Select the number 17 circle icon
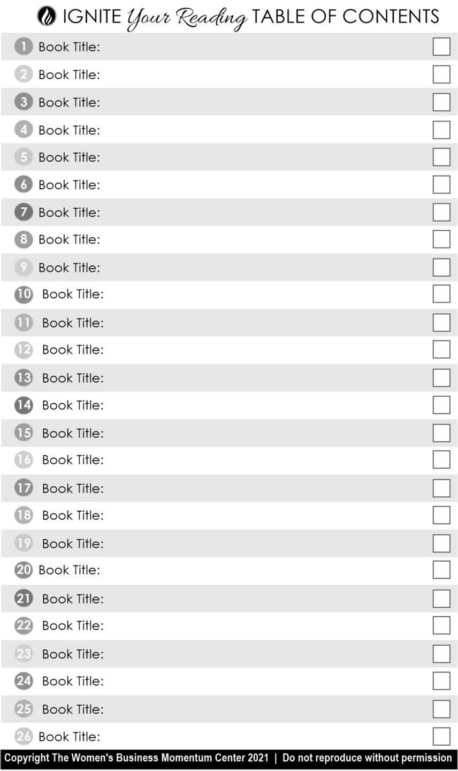This screenshot has height=771, width=458. tap(24, 488)
